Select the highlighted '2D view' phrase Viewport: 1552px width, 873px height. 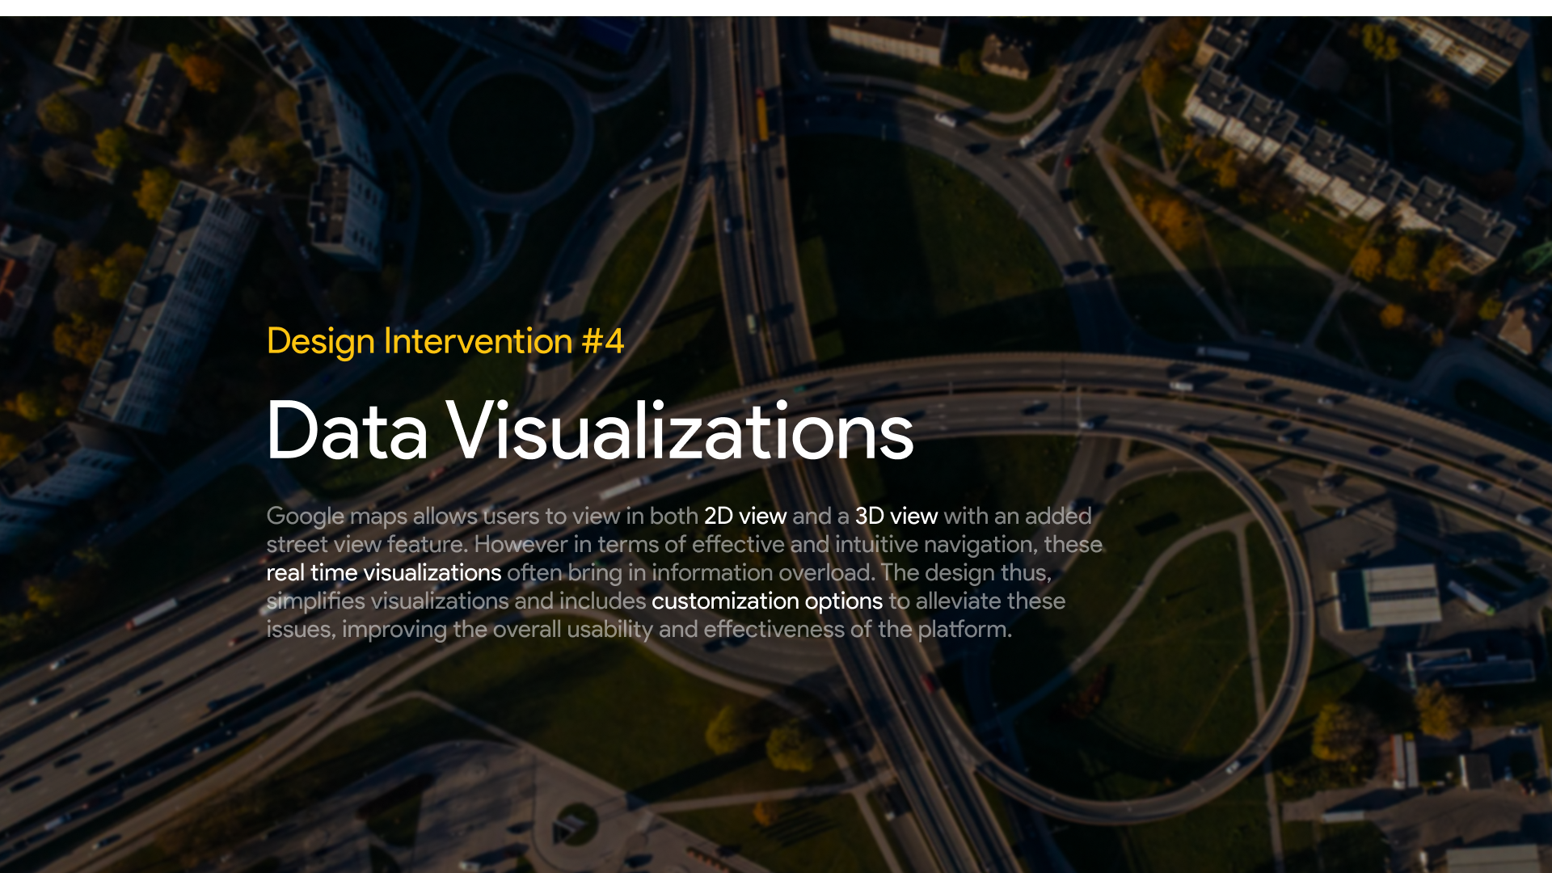(x=744, y=516)
